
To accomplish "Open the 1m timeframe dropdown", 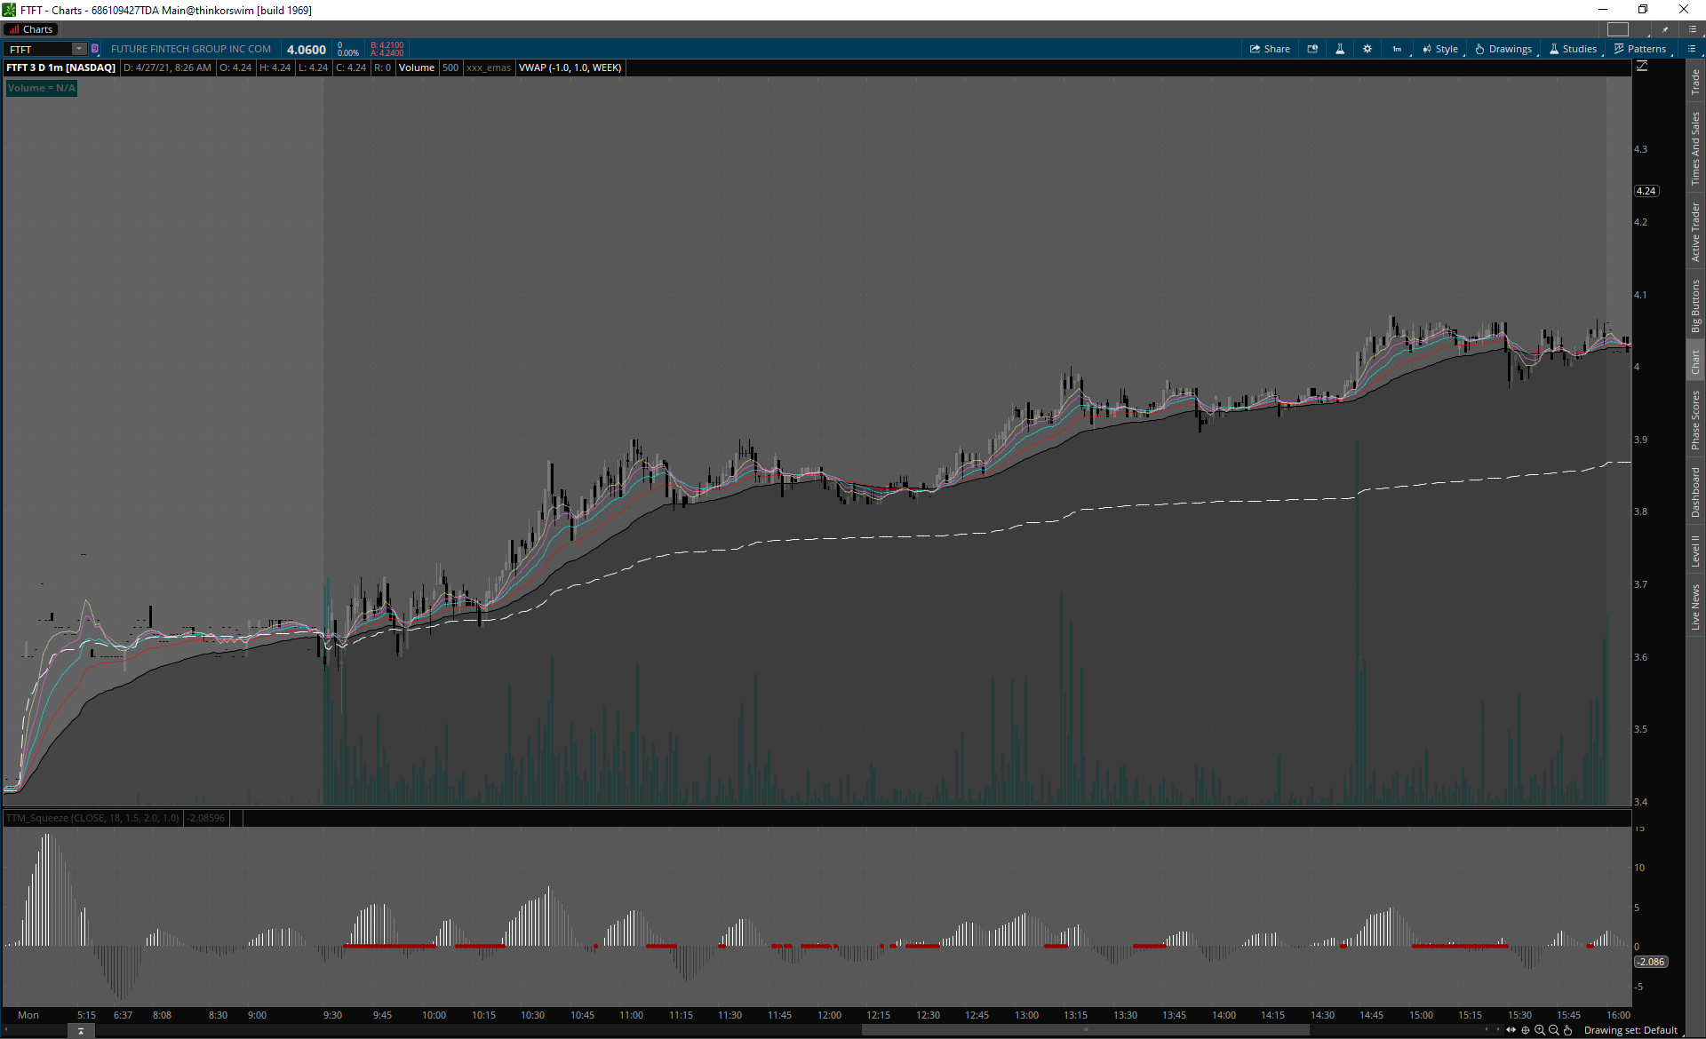I will 1397,49.
